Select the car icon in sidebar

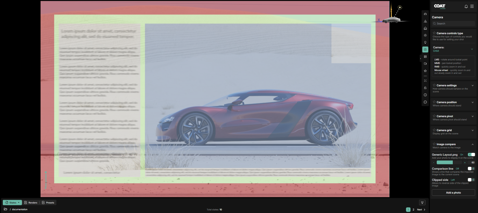(425, 14)
